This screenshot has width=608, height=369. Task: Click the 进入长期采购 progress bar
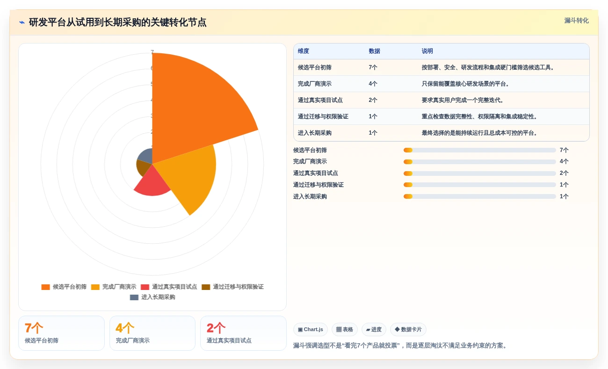tap(480, 196)
